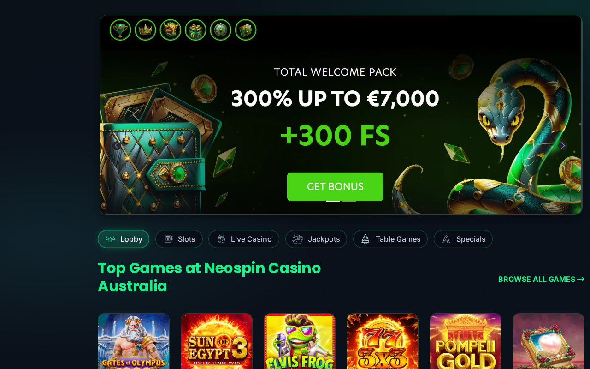Select the second banner slide indicator

[349, 202]
